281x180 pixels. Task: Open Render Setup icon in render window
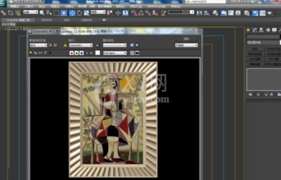132,45
